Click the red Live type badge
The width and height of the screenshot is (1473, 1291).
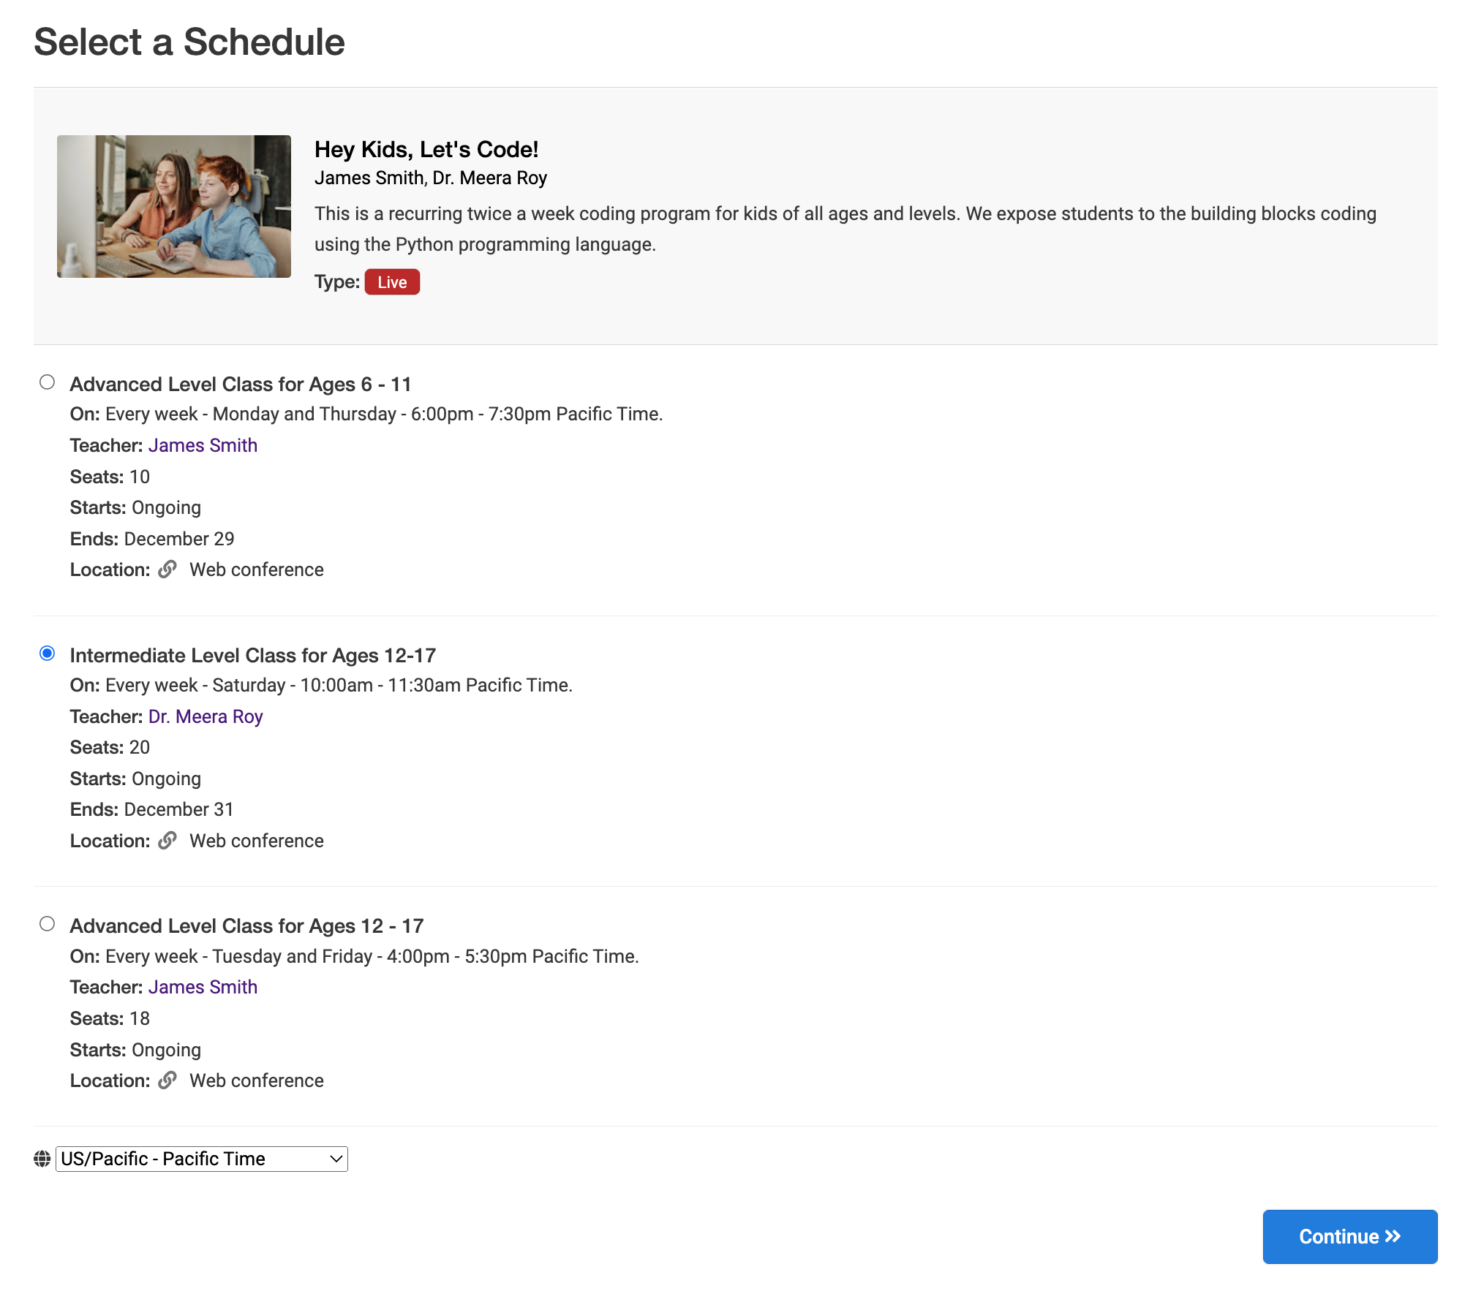tap(392, 281)
